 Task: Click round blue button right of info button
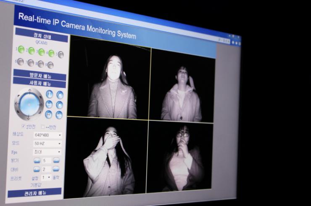(x=60, y=95)
